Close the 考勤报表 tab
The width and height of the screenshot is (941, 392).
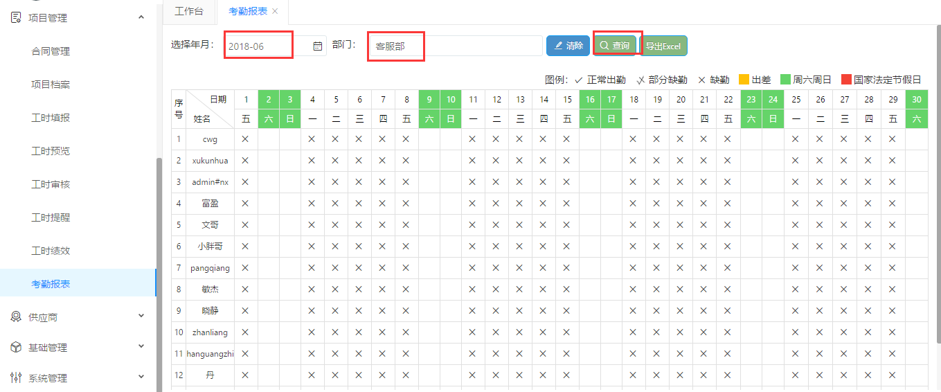(276, 11)
